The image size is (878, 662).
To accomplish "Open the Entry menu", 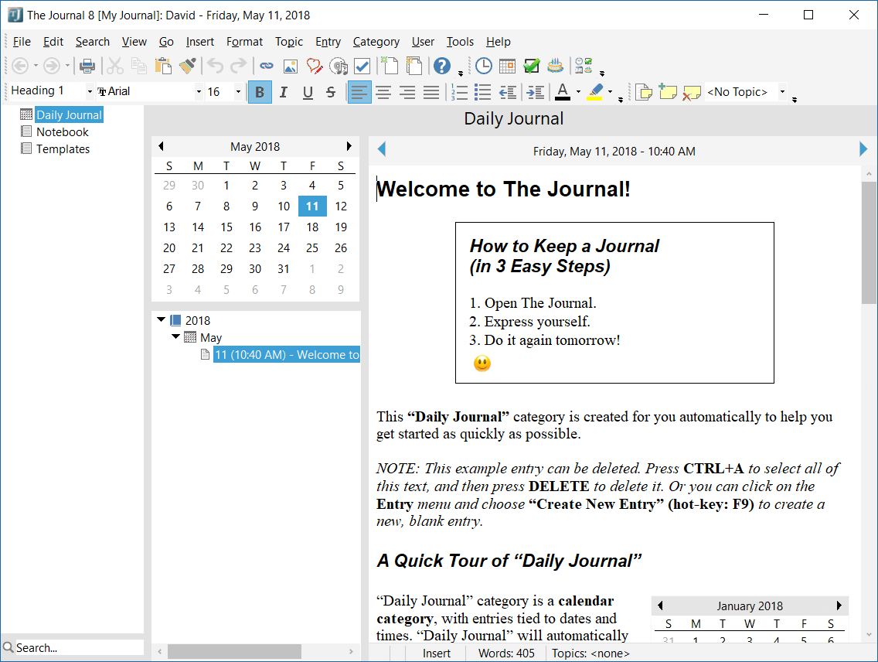I will pos(328,42).
